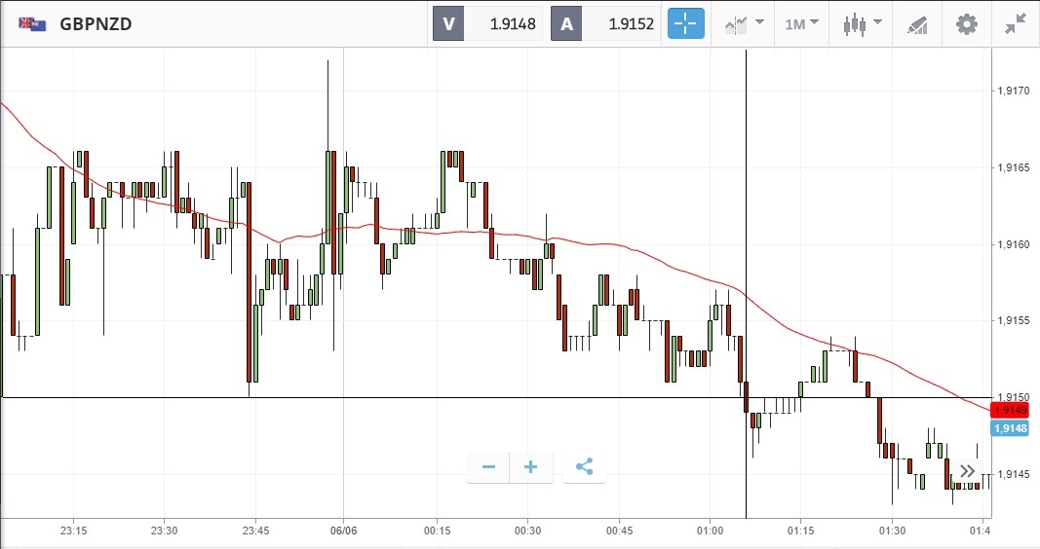The width and height of the screenshot is (1040, 549).
Task: Click the 01:00 time axis label
Action: 711,531
